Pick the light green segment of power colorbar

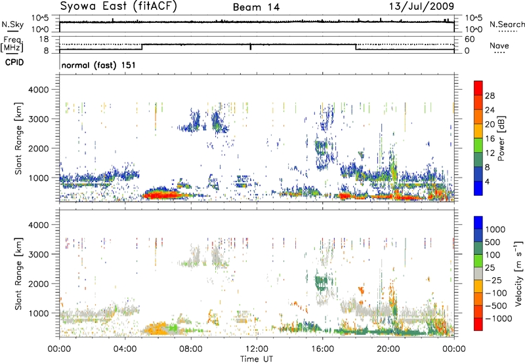click(x=478, y=145)
